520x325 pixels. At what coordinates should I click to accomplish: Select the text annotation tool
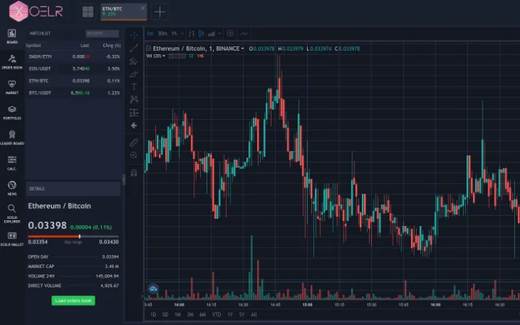134,87
